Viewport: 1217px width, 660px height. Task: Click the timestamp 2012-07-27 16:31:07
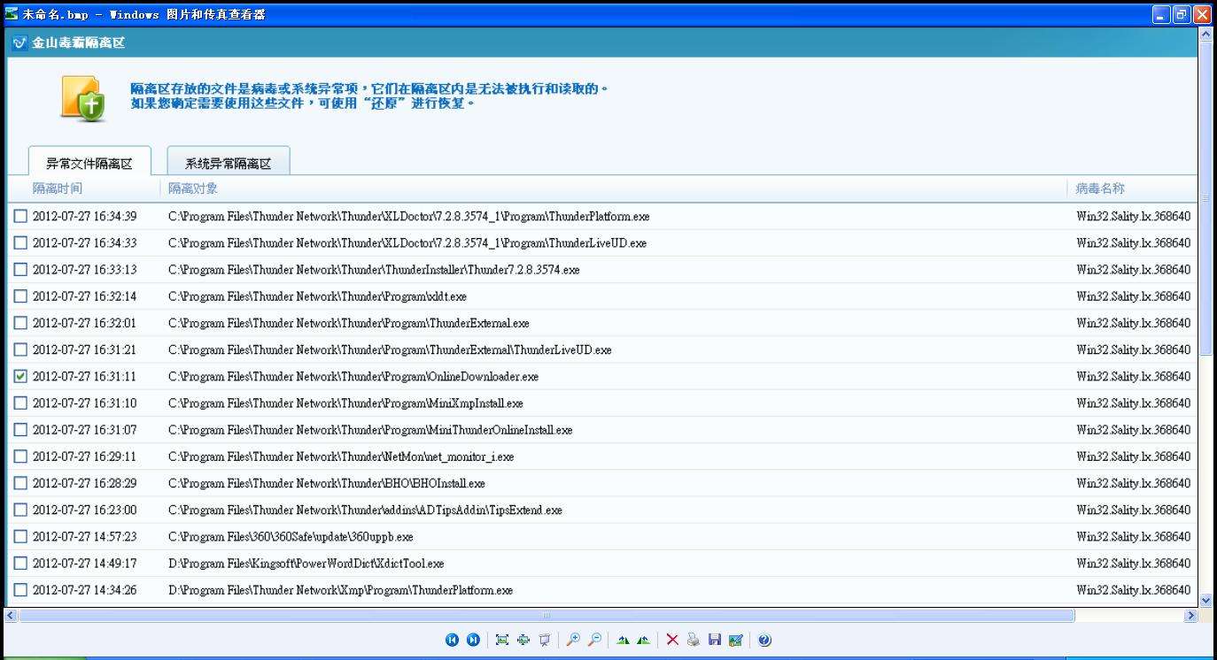85,430
